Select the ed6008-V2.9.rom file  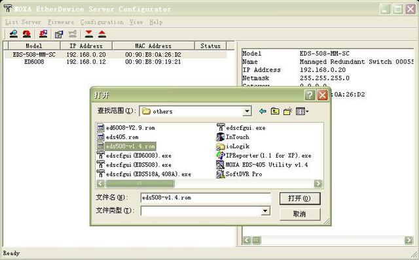point(126,128)
